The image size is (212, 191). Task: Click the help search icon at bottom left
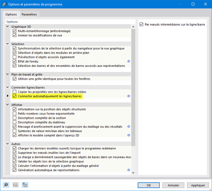click(x=6, y=185)
